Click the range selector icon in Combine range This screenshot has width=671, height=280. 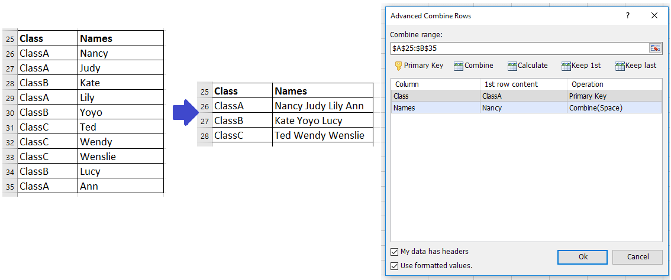pos(655,48)
